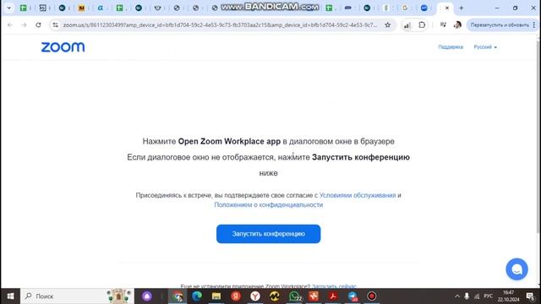Open Положением о конфиденциальности link

(x=269, y=204)
